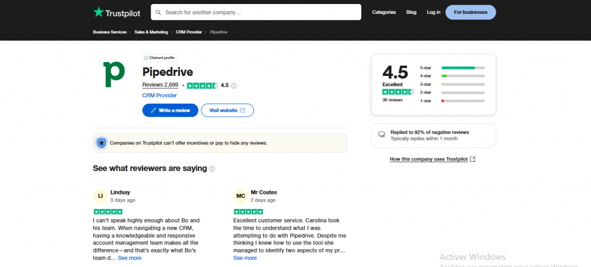
Task: Filter reviews by 5-star
Action: [452, 68]
